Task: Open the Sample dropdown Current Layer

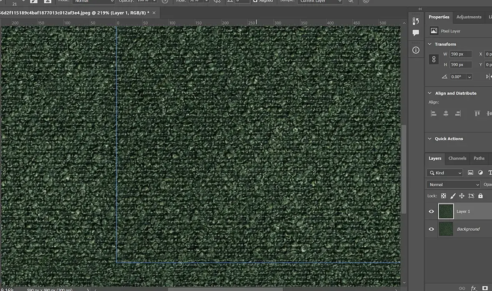Action: pos(320,1)
